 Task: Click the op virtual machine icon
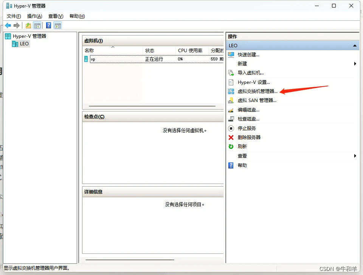coord(86,59)
